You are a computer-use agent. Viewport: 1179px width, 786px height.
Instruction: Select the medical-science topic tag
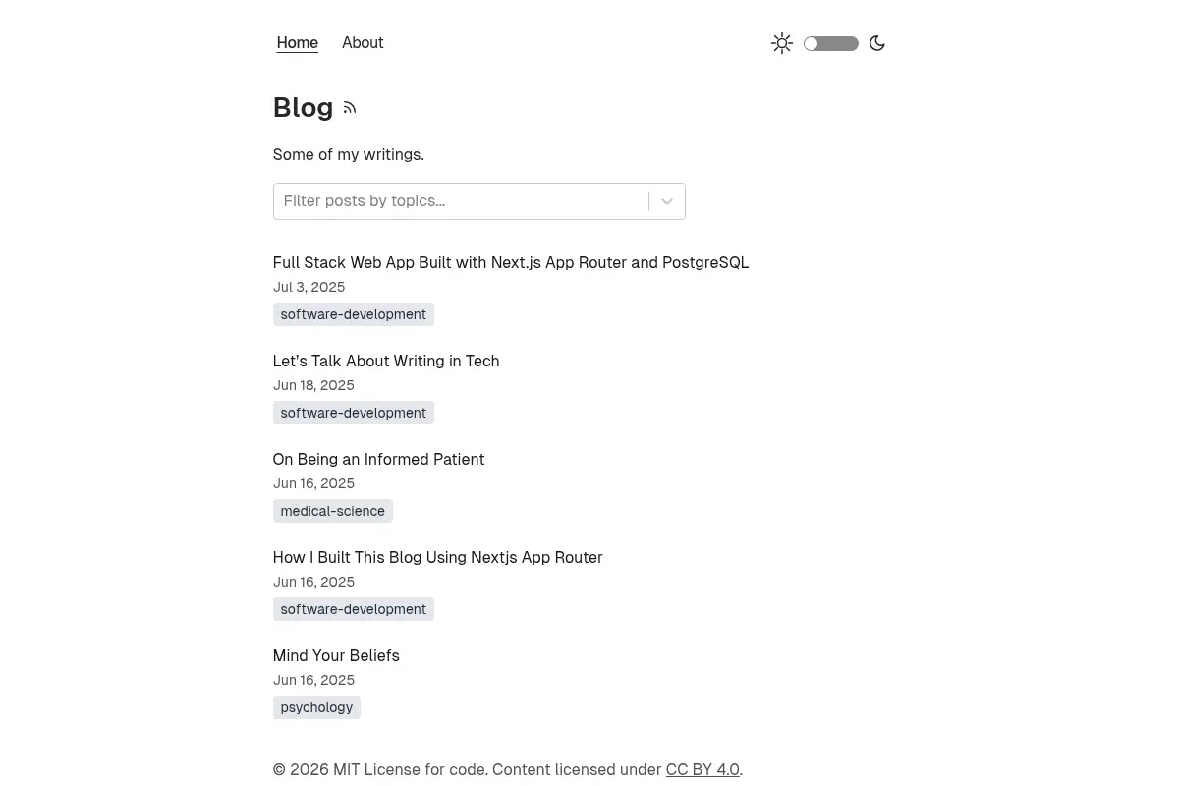pos(333,511)
